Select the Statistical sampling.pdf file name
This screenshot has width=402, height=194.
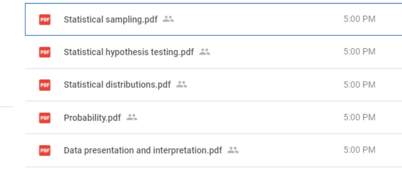click(111, 19)
